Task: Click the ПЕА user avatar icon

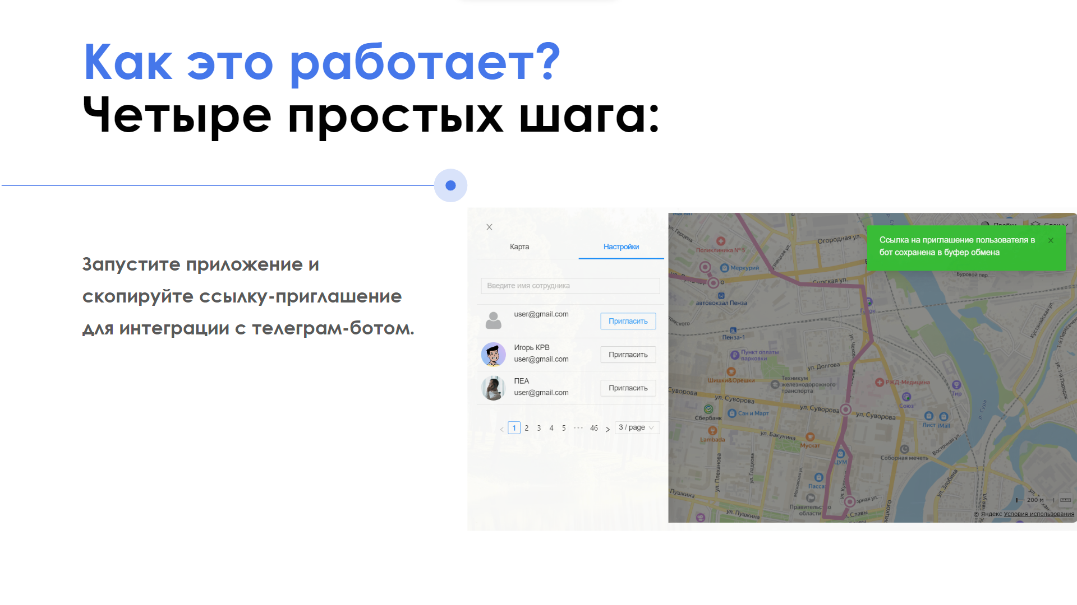Action: point(493,387)
